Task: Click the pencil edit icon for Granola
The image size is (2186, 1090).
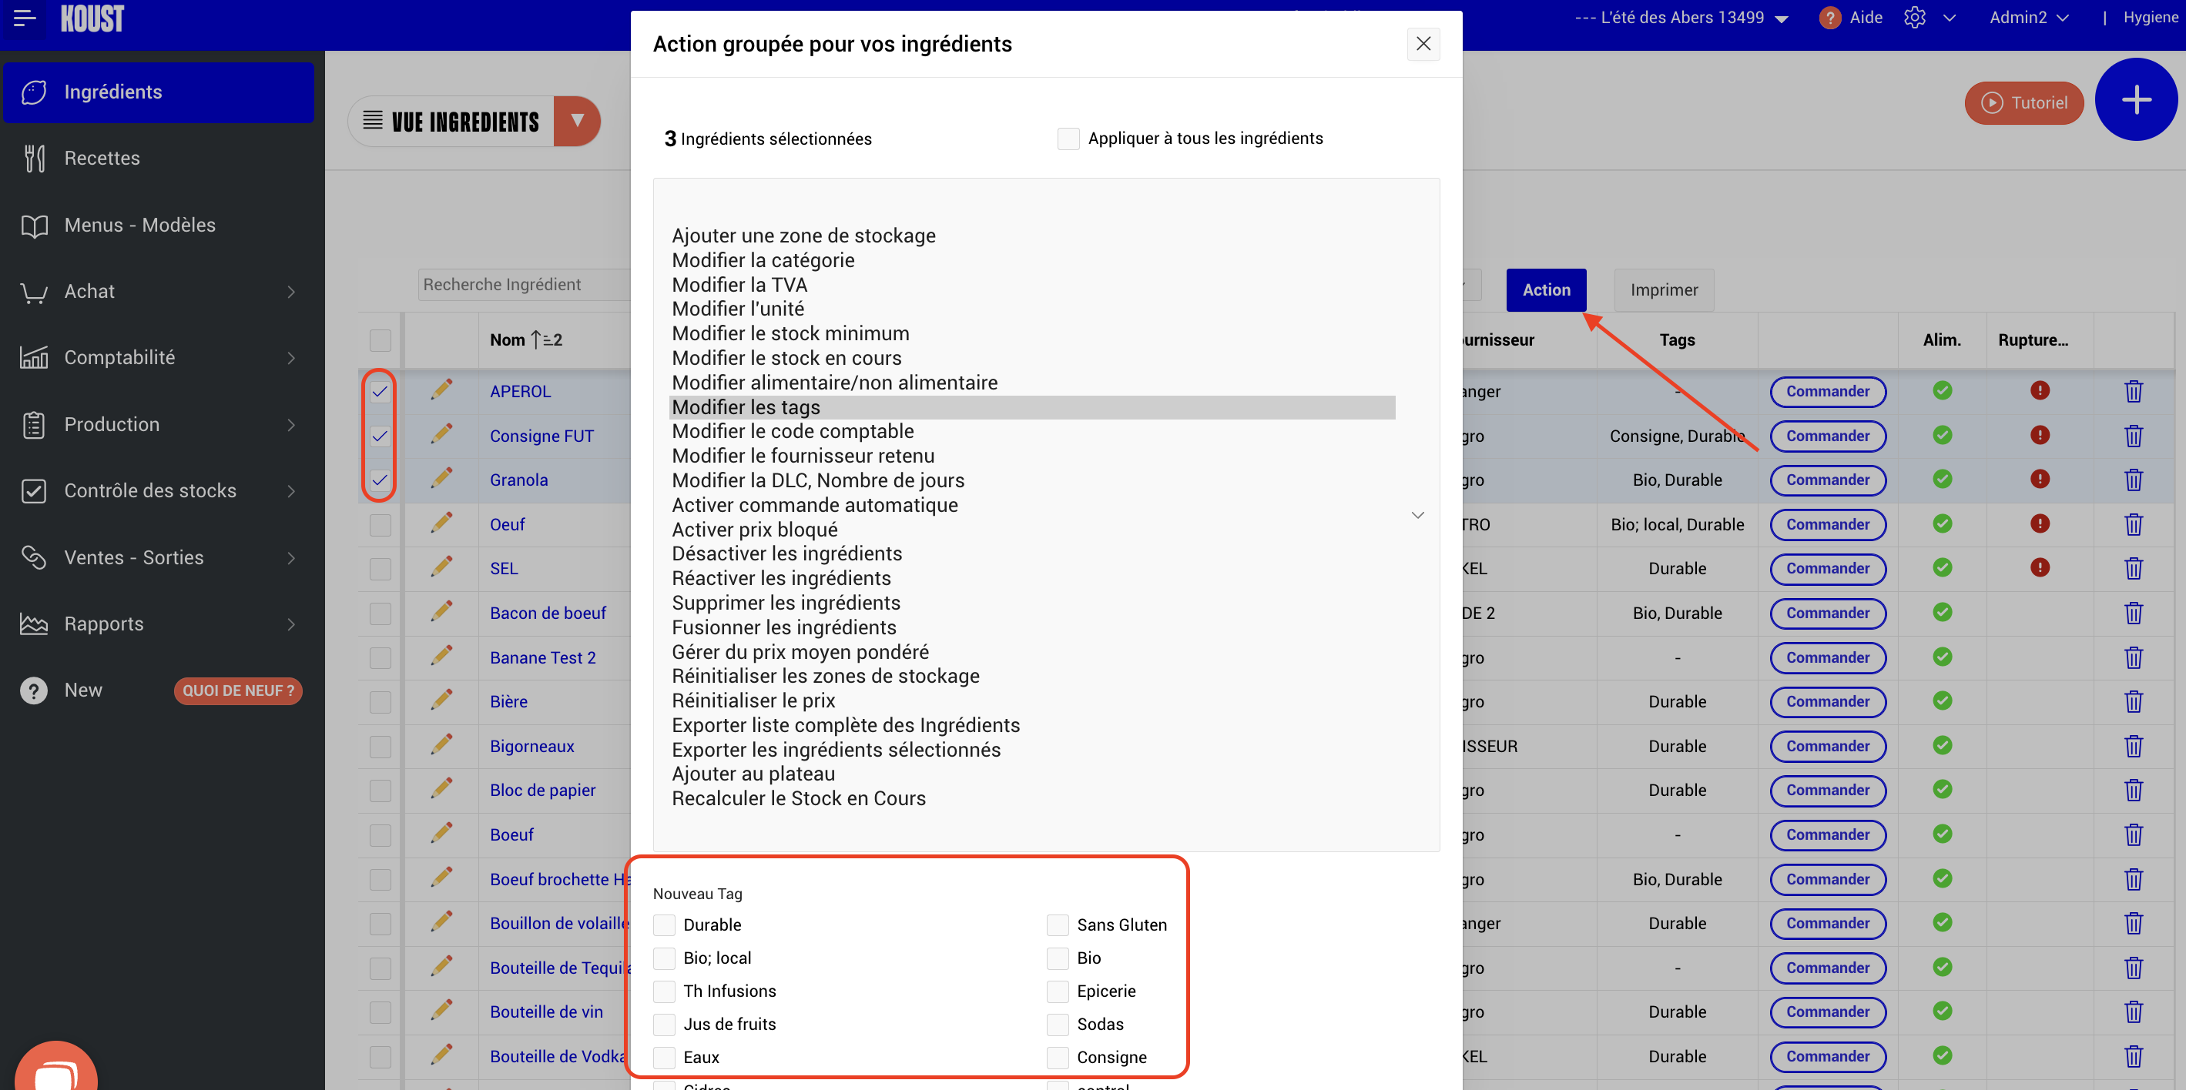Action: click(x=441, y=478)
